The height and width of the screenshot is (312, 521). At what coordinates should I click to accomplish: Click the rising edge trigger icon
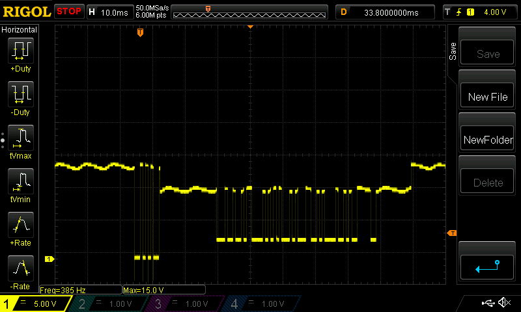[x=459, y=12]
